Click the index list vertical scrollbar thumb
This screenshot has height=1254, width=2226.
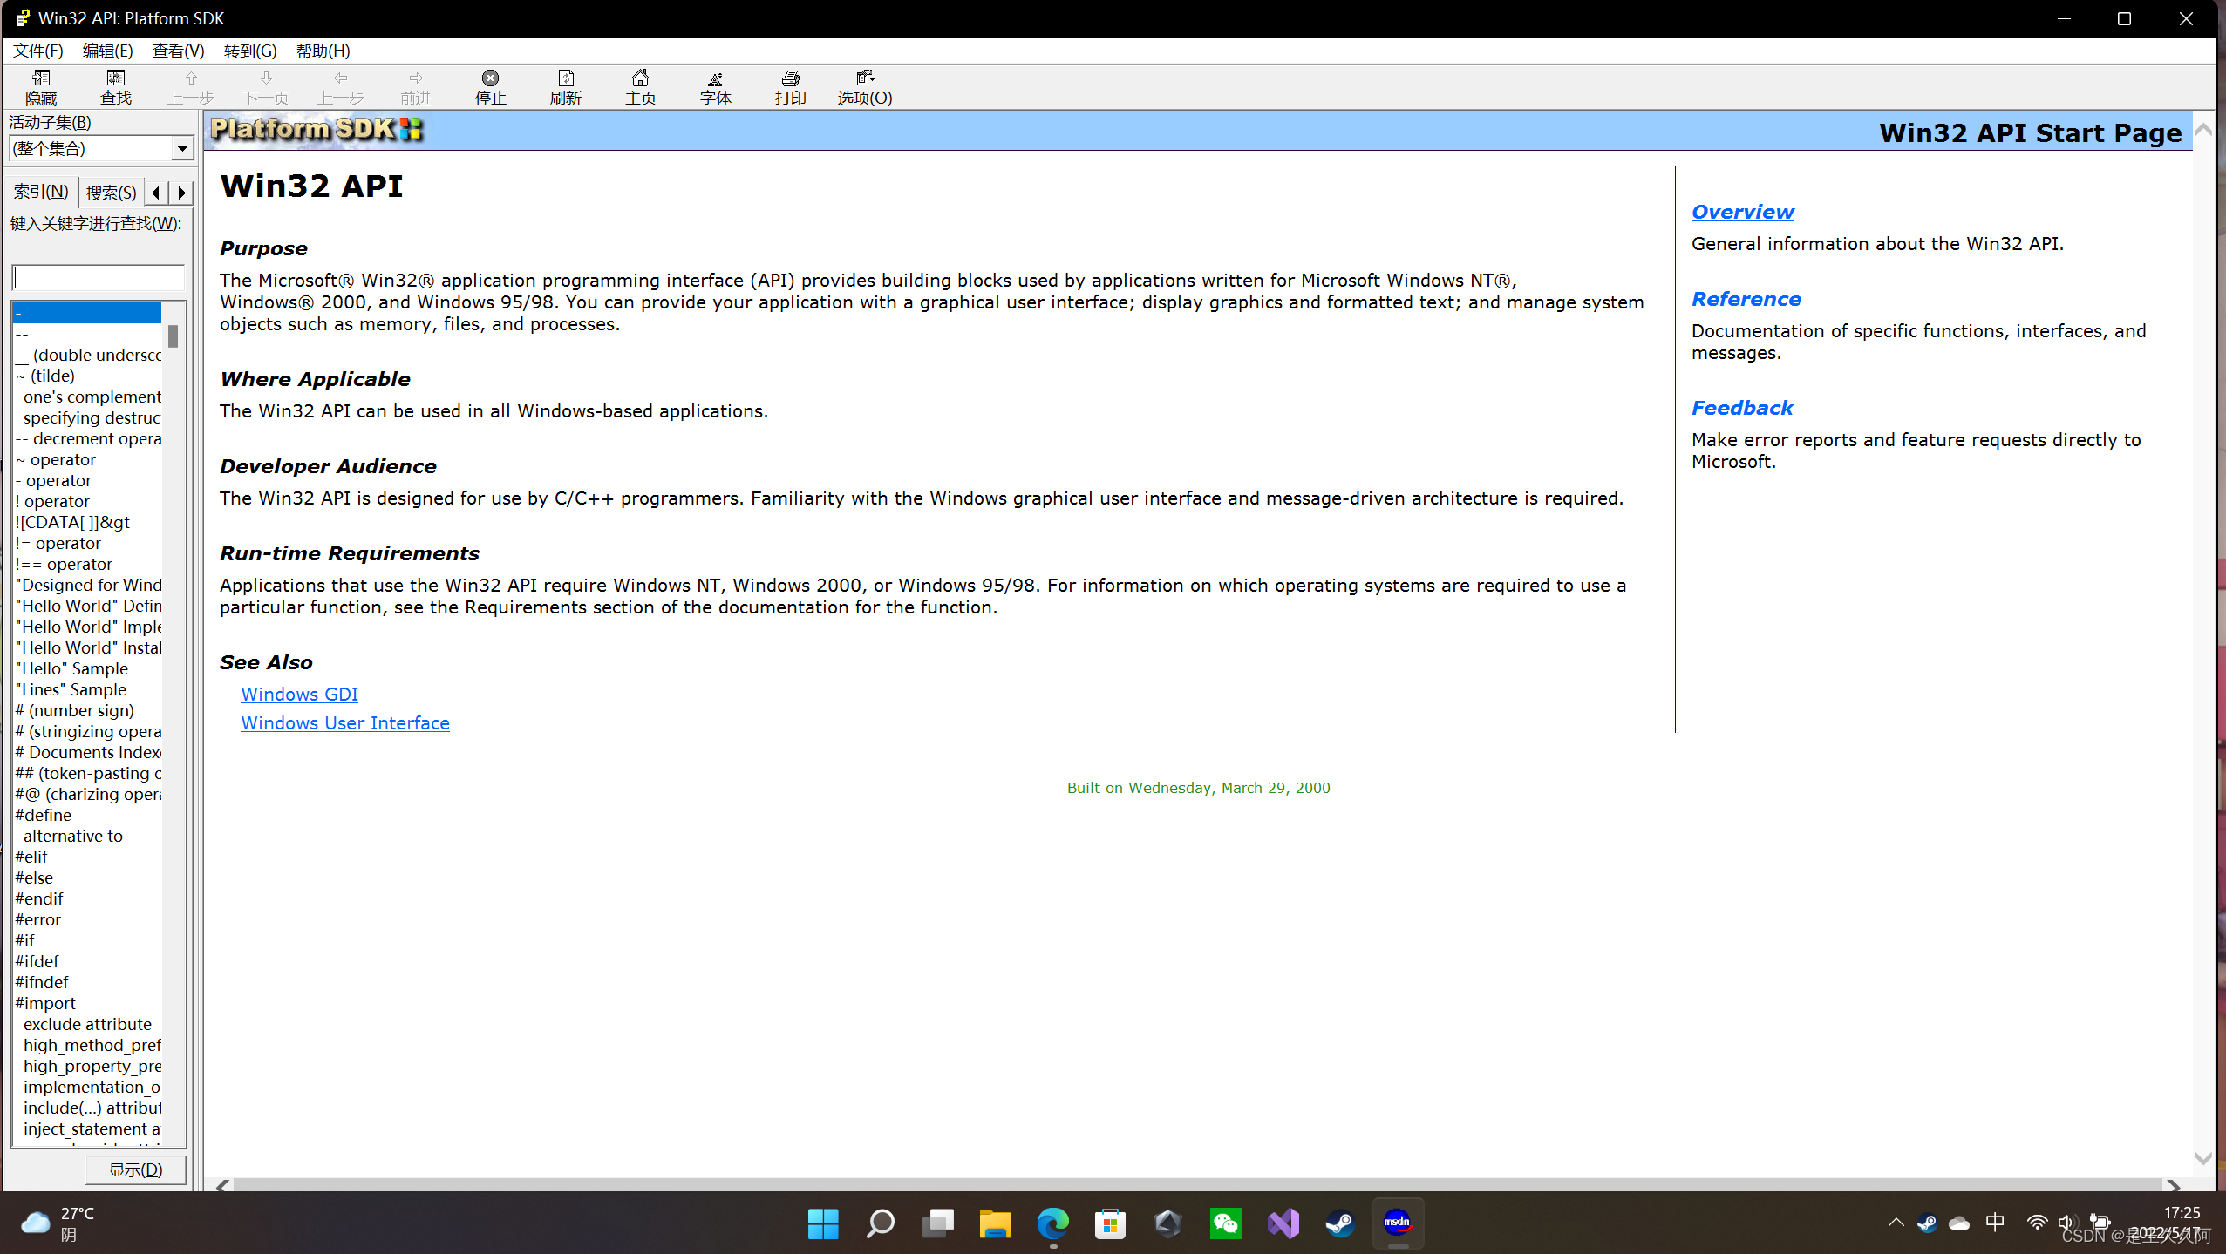click(x=174, y=336)
